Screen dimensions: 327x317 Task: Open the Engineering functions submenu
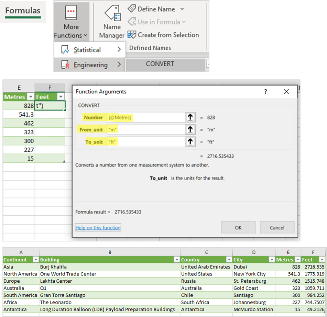90,65
